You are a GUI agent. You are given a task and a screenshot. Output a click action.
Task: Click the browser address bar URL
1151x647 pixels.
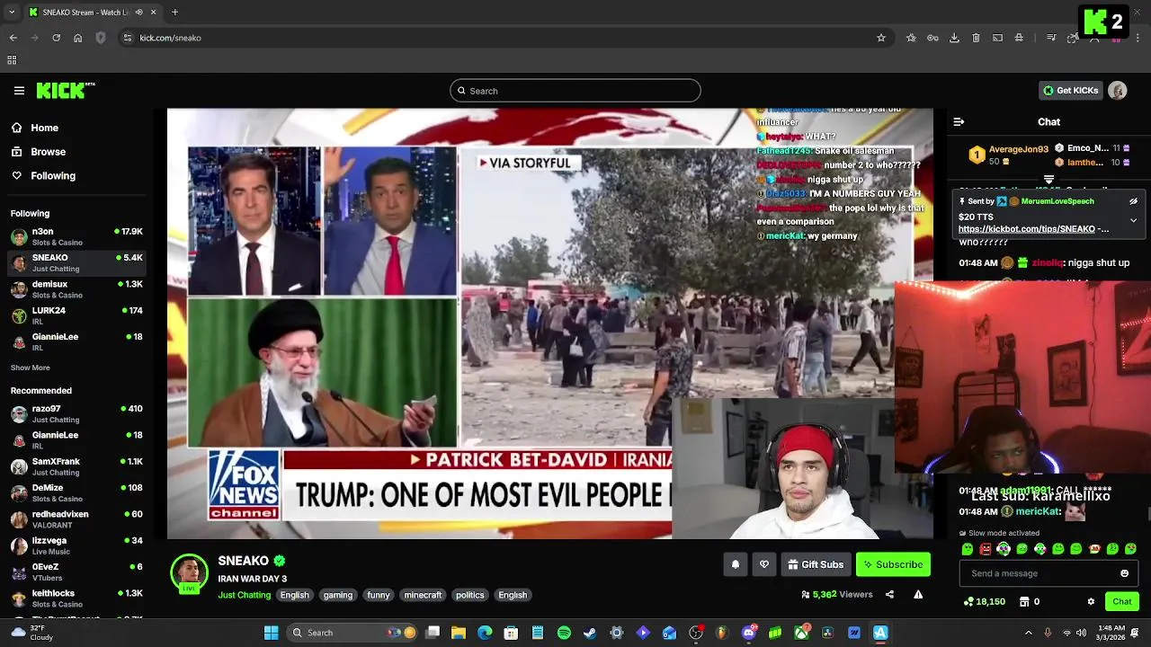pyautogui.click(x=170, y=38)
